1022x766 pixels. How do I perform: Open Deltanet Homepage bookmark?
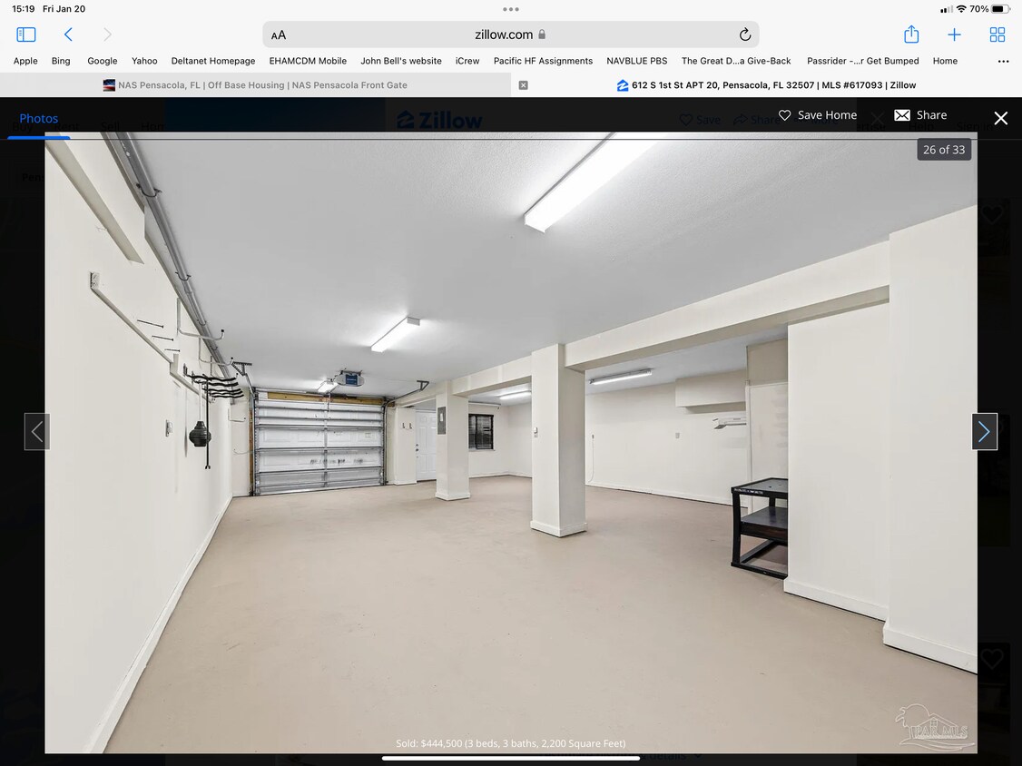213,61
